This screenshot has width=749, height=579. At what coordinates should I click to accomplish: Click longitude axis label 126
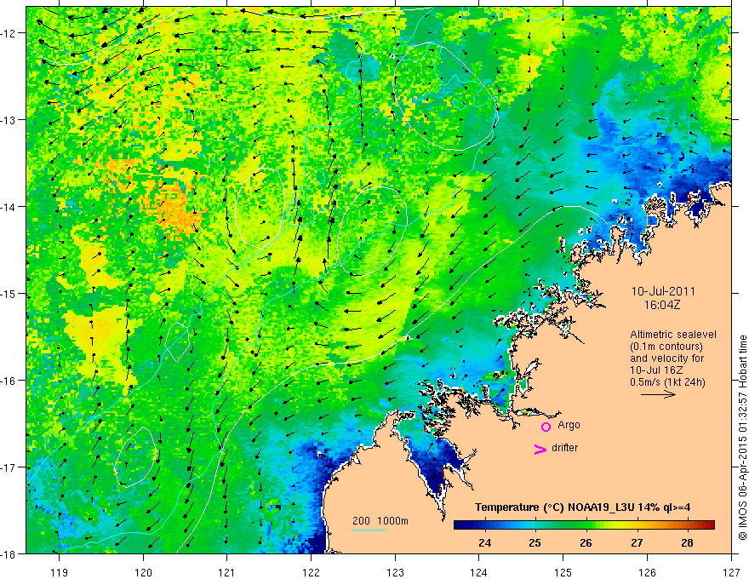647,572
